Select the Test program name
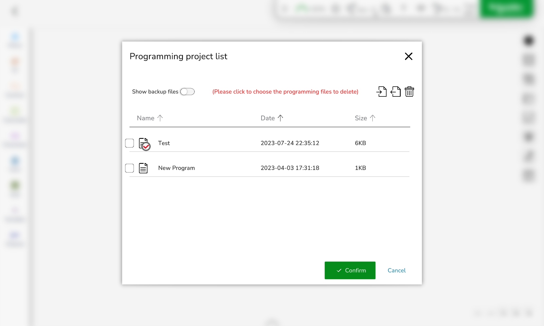 pyautogui.click(x=164, y=143)
